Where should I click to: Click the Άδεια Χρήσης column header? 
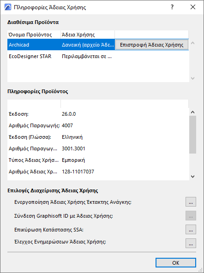click(88, 35)
